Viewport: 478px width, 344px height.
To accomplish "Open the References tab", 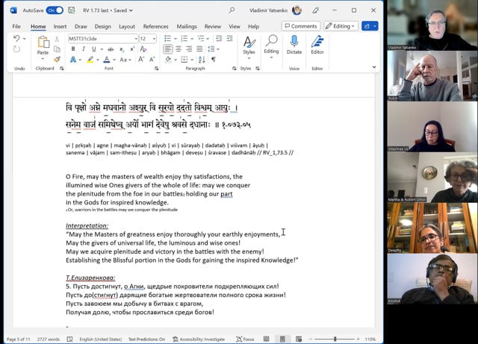I will pos(156,26).
